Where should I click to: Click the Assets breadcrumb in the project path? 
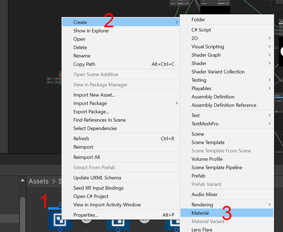tap(38, 181)
